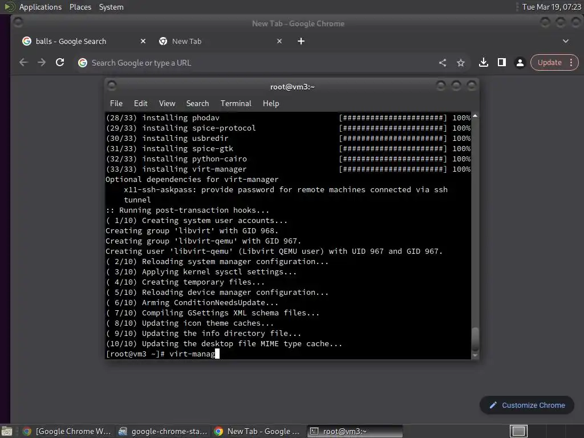The width and height of the screenshot is (584, 438).
Task: Focus the 'Search Google or type a URL' field
Action: coord(261,63)
